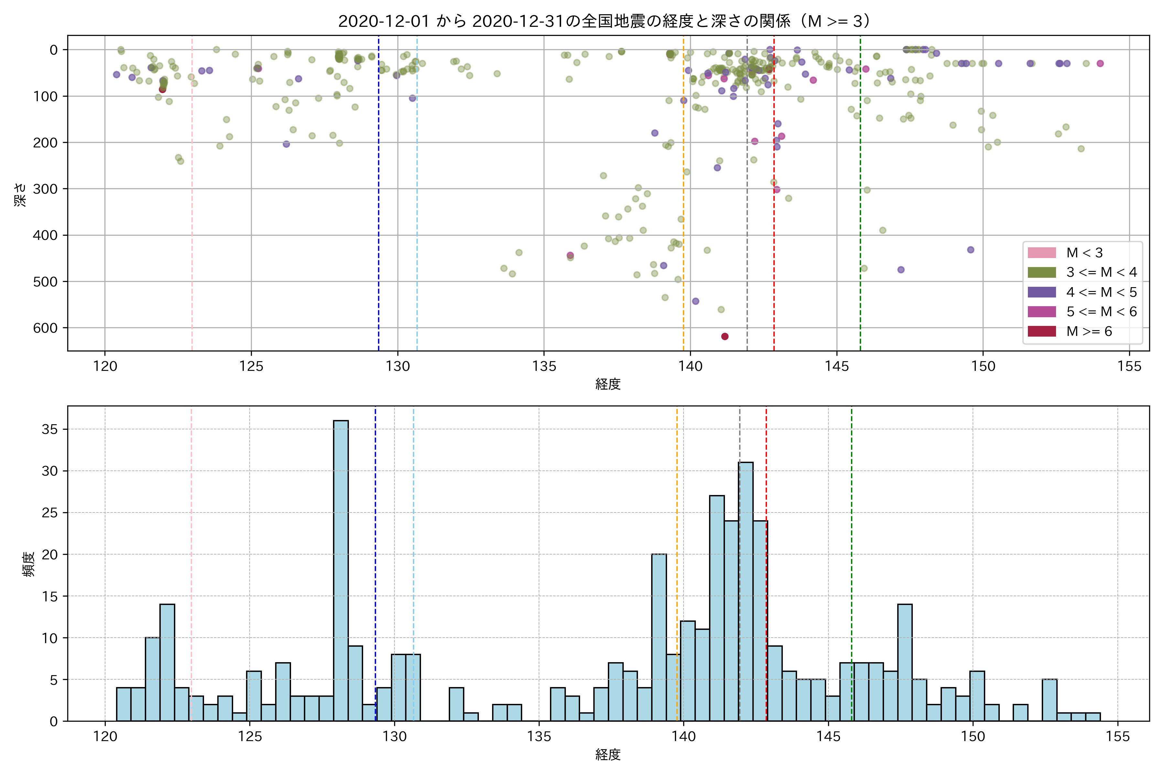Click the histogram bar reaching 31 near 142

(x=746, y=591)
